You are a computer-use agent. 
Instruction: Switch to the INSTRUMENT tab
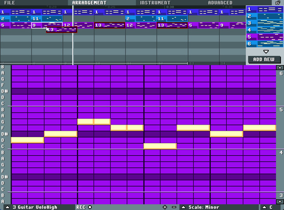155,3
